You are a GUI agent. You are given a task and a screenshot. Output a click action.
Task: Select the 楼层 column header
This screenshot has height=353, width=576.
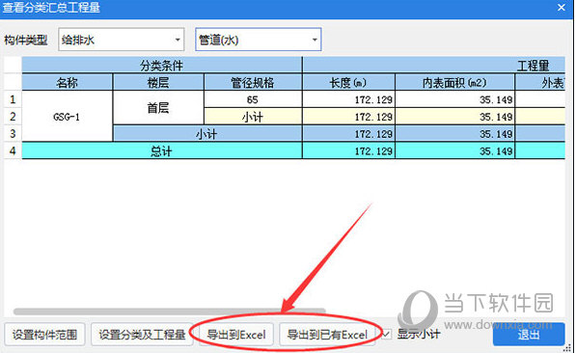tap(158, 82)
